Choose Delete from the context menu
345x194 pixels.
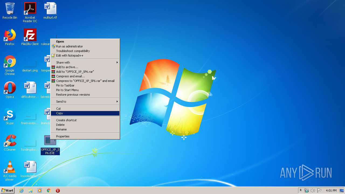[x=85, y=125]
